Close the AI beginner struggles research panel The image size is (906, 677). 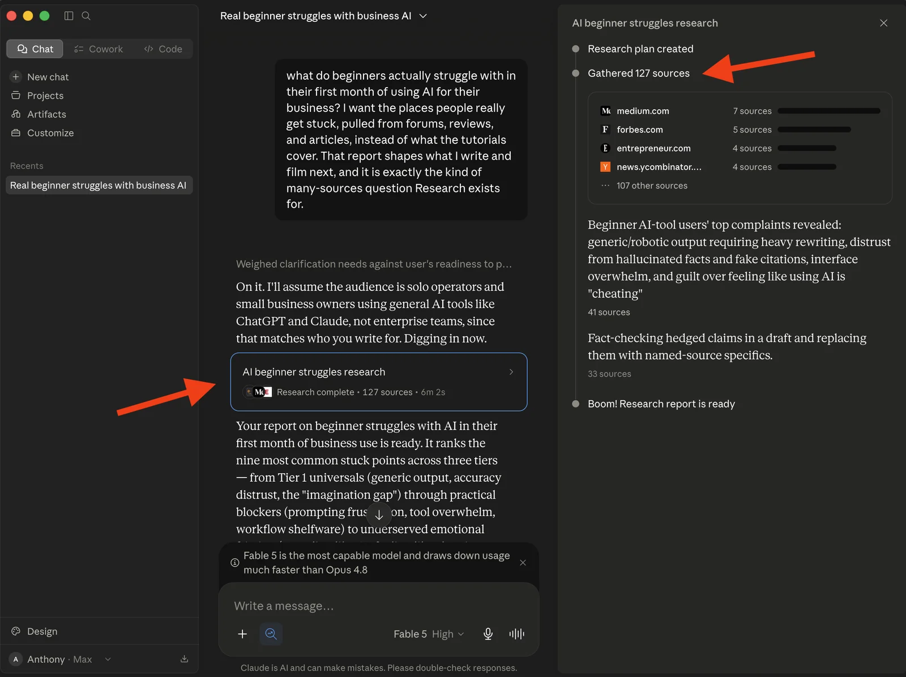[883, 23]
